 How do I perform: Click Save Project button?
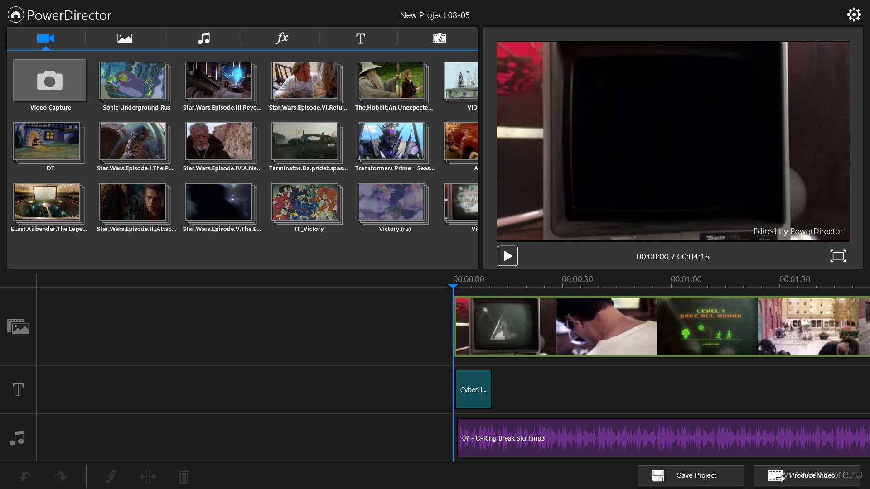[691, 475]
